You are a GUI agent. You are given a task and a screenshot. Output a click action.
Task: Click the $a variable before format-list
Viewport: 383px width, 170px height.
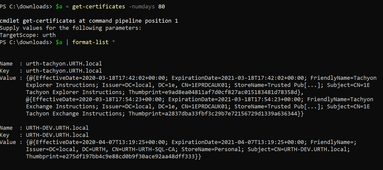[59, 42]
